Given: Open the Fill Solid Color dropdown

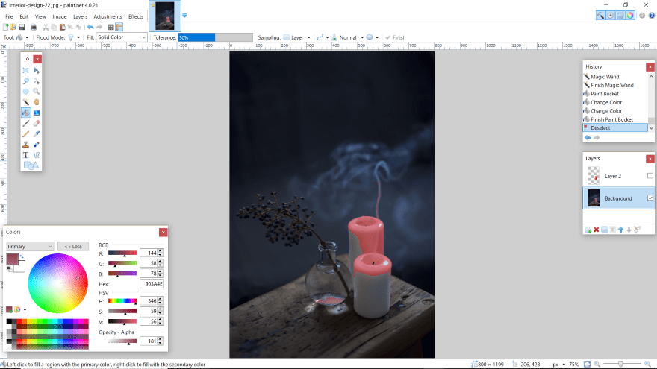Looking at the screenshot, I should [122, 37].
